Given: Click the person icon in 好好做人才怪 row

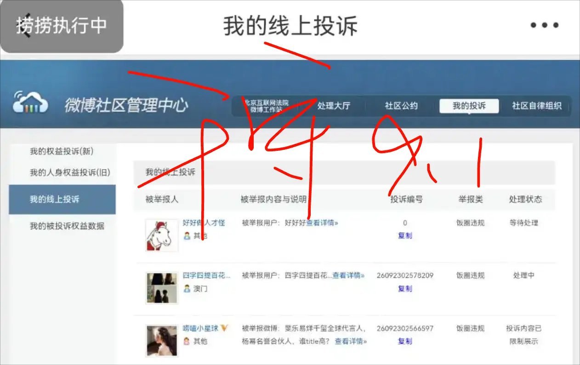Looking at the screenshot, I should coord(187,236).
